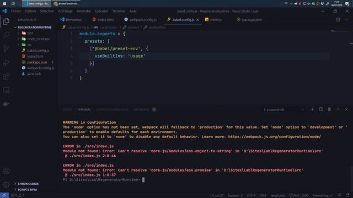Screen dimensions: 353x198
Task: Open the Run and Debug view
Action: [x=6, y=62]
